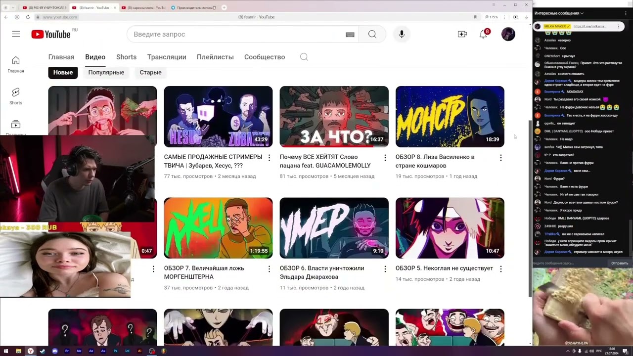Screen dimensions: 633x356
Task: Click the youtube.com address bar
Action: [x=60, y=17]
